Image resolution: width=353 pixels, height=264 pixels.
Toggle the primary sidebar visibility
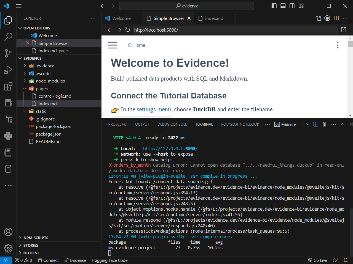(x=274, y=5)
